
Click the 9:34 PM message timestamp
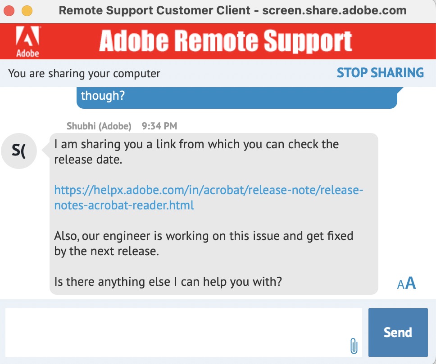coord(159,126)
